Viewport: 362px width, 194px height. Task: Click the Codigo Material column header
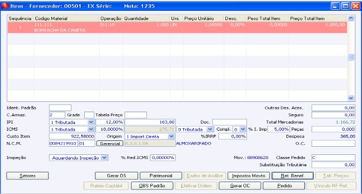[x=66, y=19]
